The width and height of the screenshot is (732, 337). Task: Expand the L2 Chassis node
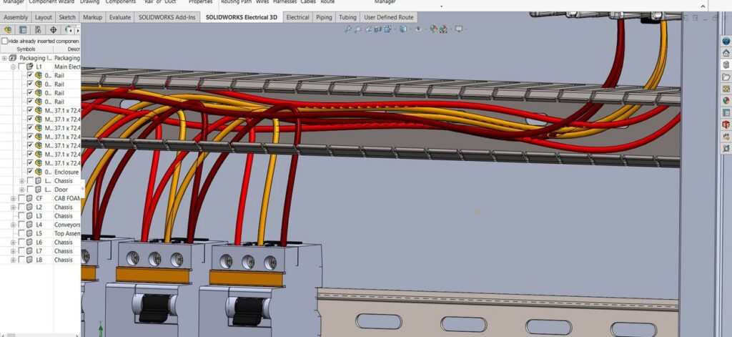tap(13, 207)
